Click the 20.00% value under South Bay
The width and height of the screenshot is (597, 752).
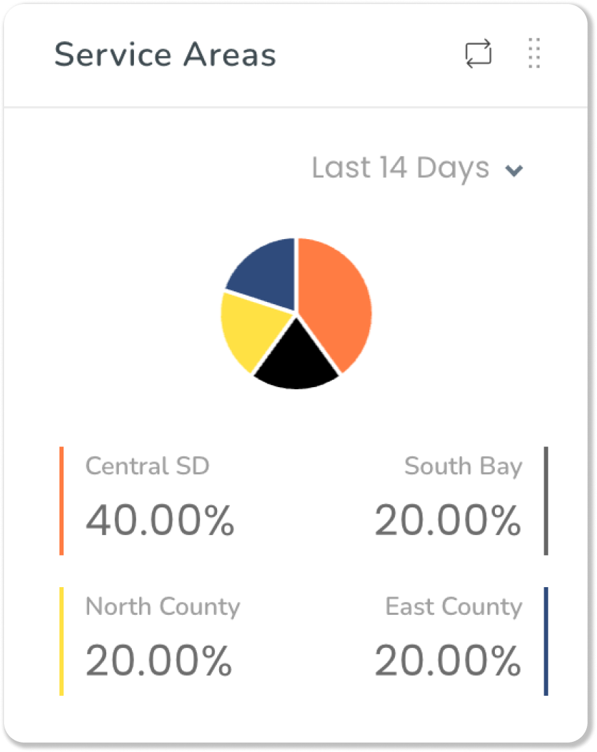tap(448, 520)
